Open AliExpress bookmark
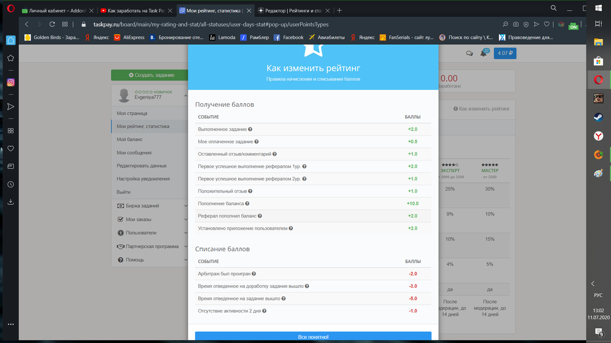The height and width of the screenshot is (343, 611). 129,37
